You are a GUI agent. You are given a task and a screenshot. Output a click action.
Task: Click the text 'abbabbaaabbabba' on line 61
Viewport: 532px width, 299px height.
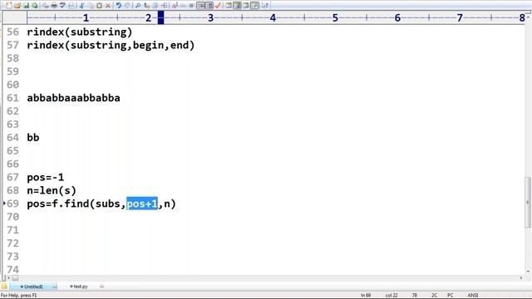click(73, 98)
